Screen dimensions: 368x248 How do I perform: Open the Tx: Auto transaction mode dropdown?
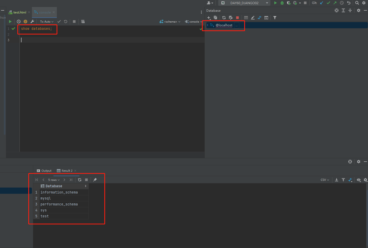47,22
